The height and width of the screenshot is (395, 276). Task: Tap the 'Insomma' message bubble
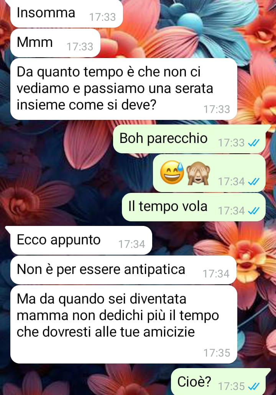tap(66, 13)
